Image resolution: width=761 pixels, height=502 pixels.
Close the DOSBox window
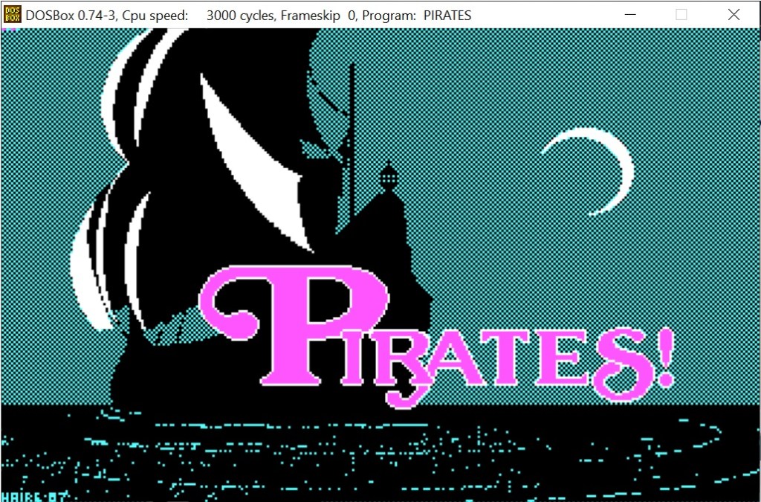[734, 15]
